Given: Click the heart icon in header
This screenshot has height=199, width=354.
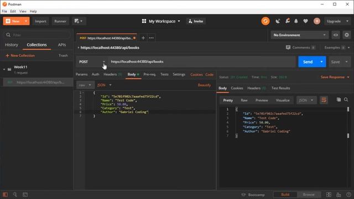Looking at the screenshot, I should click(x=305, y=21).
